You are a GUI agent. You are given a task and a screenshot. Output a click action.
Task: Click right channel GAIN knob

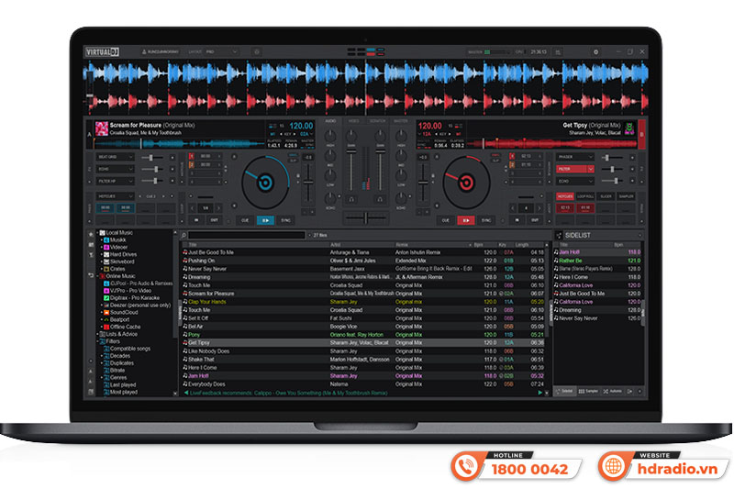[381, 136]
